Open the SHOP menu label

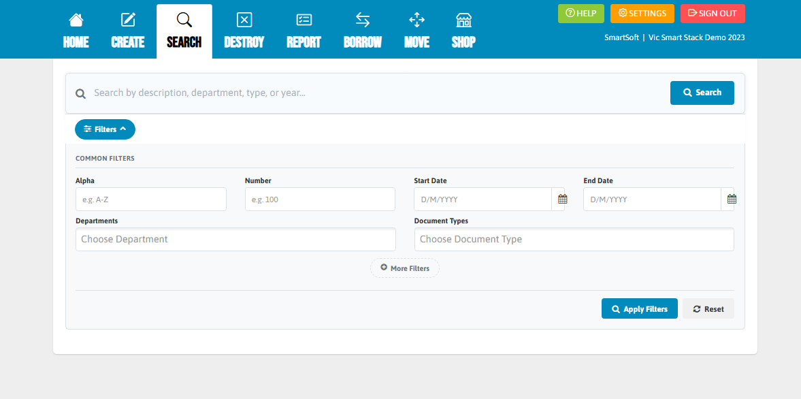pyautogui.click(x=463, y=42)
